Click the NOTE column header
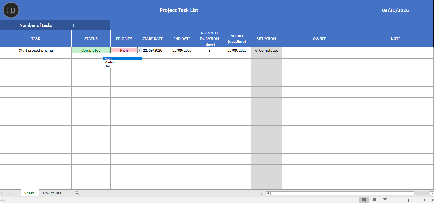 [x=395, y=39]
